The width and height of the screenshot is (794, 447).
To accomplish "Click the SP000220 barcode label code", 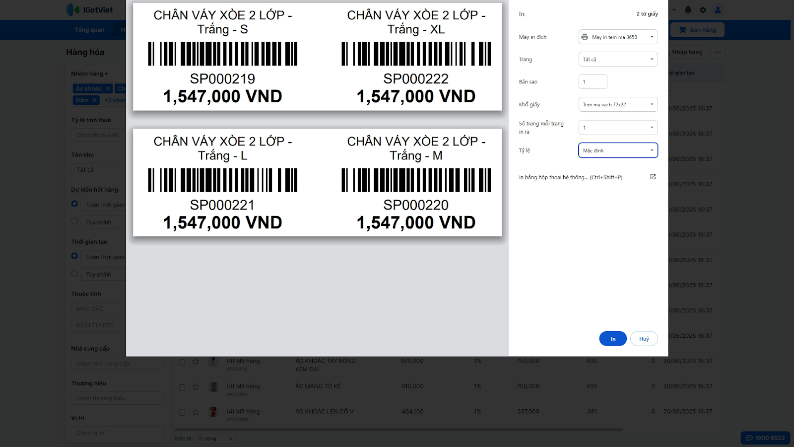I will coord(416,205).
